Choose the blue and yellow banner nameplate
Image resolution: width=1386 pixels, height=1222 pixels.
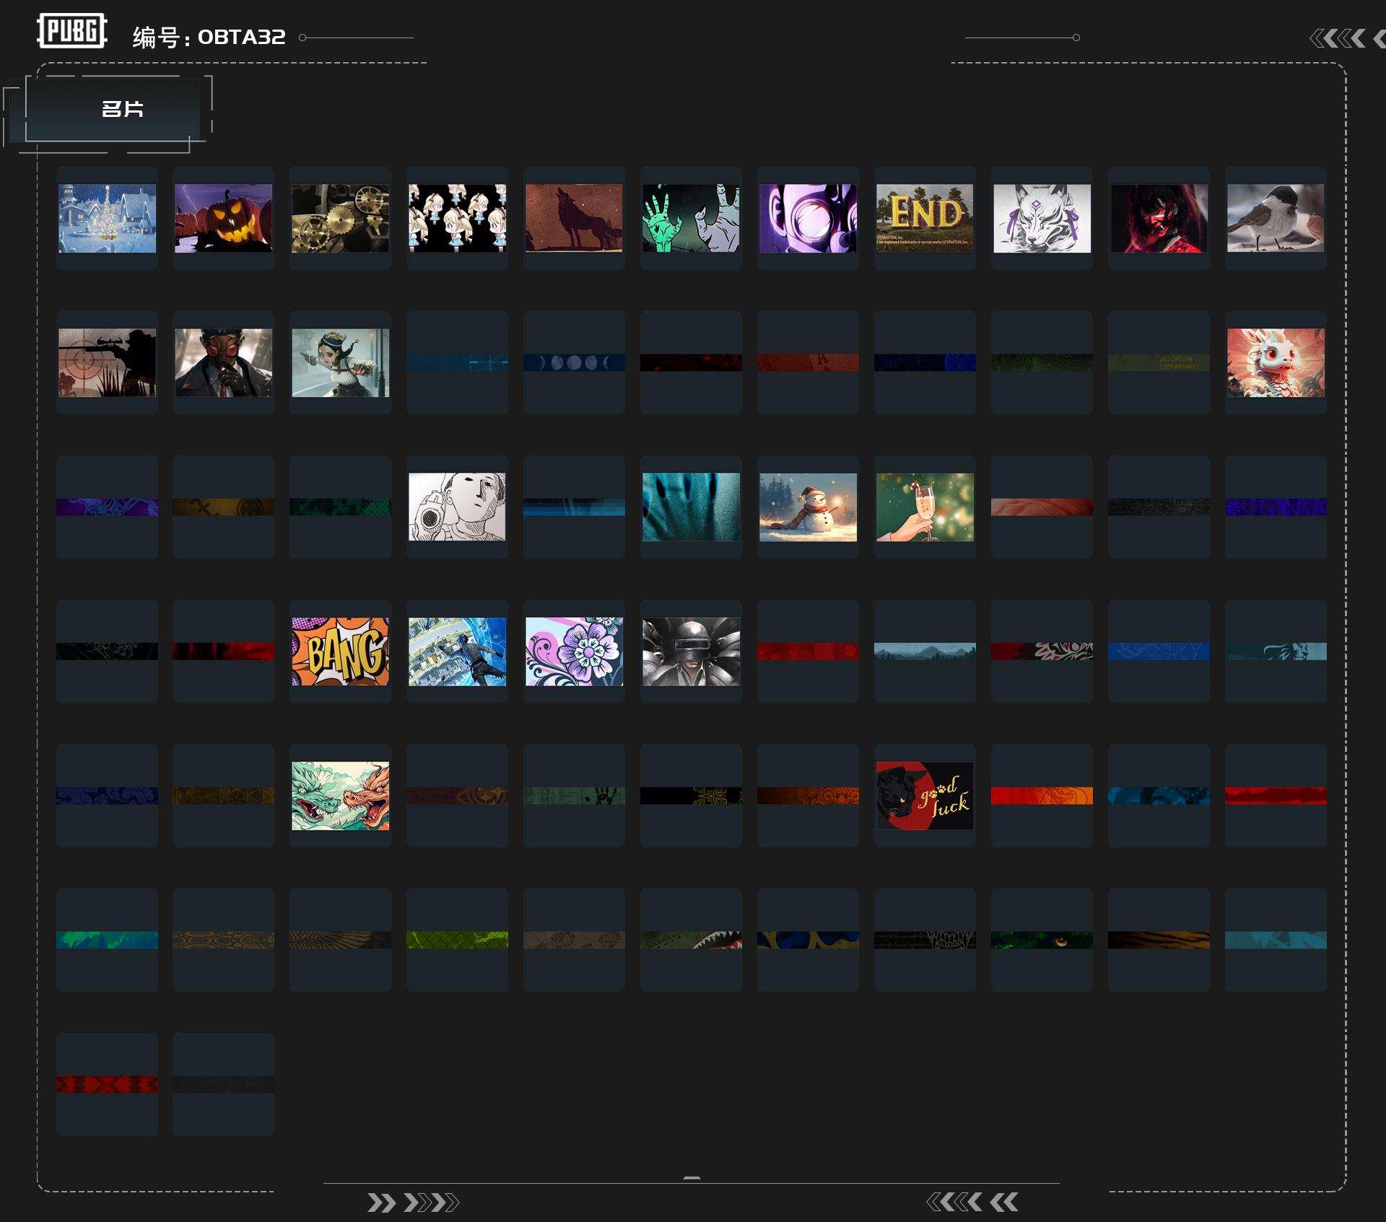pos(808,940)
